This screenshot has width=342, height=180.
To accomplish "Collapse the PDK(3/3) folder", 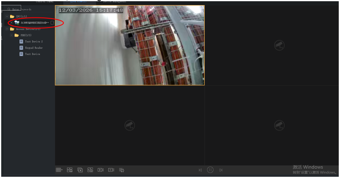I will pyautogui.click(x=11, y=35).
